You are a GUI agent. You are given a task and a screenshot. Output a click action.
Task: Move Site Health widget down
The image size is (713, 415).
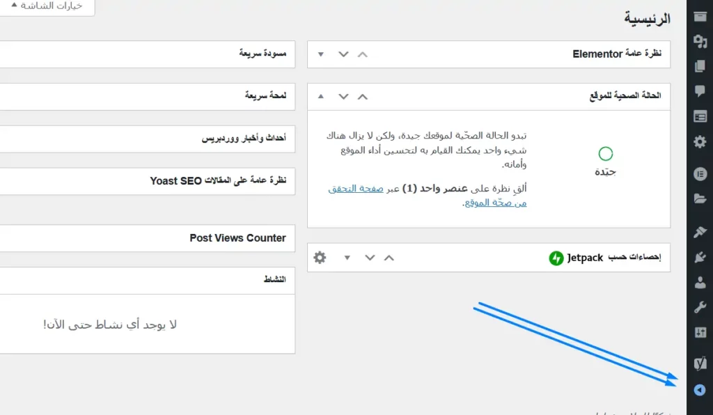(x=343, y=96)
